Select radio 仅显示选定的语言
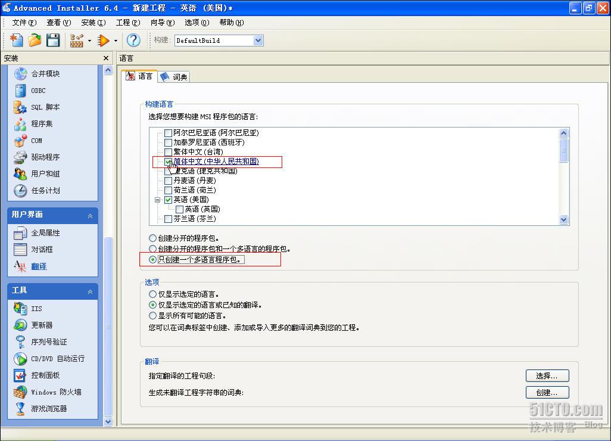Viewport: 611px width, 441px height. [x=152, y=294]
